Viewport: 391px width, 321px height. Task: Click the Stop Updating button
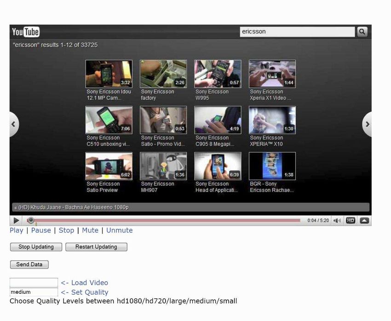click(36, 247)
